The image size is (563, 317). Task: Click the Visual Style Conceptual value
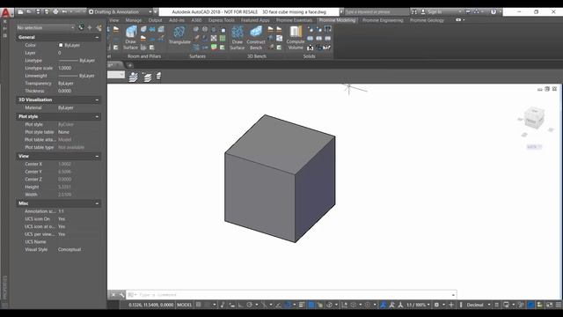coord(69,249)
